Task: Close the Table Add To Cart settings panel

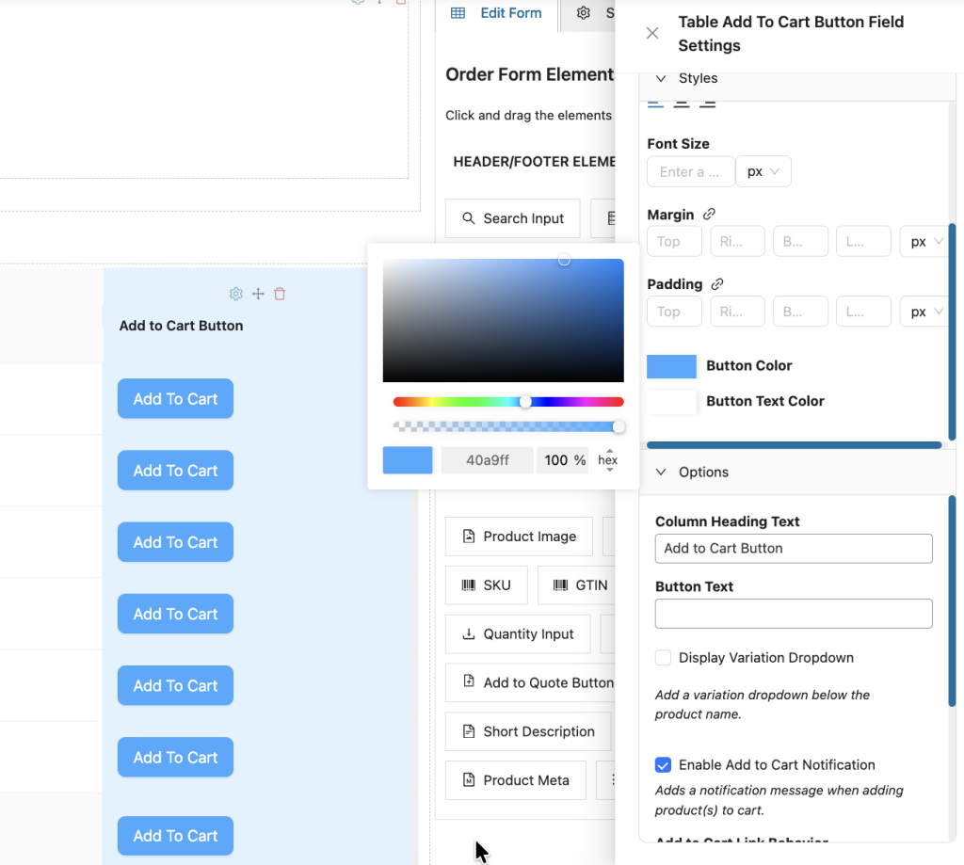Action: 652,33
